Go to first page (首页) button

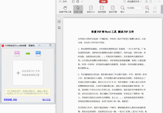click(x=155, y=9)
